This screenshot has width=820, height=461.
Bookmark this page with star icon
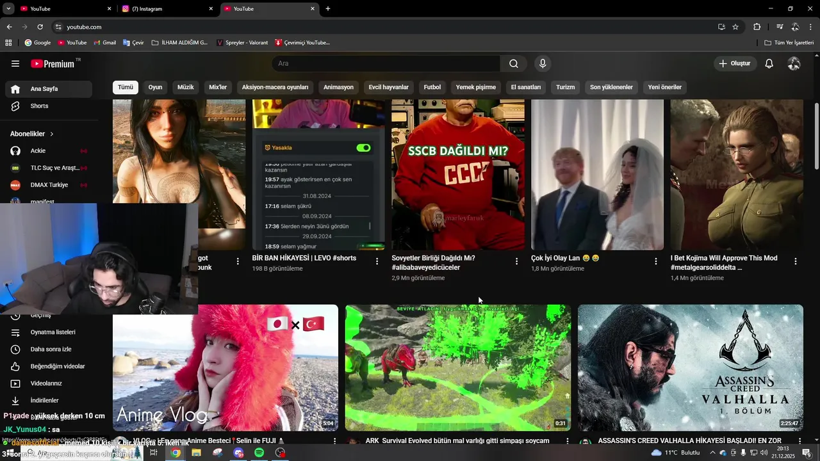(x=735, y=27)
